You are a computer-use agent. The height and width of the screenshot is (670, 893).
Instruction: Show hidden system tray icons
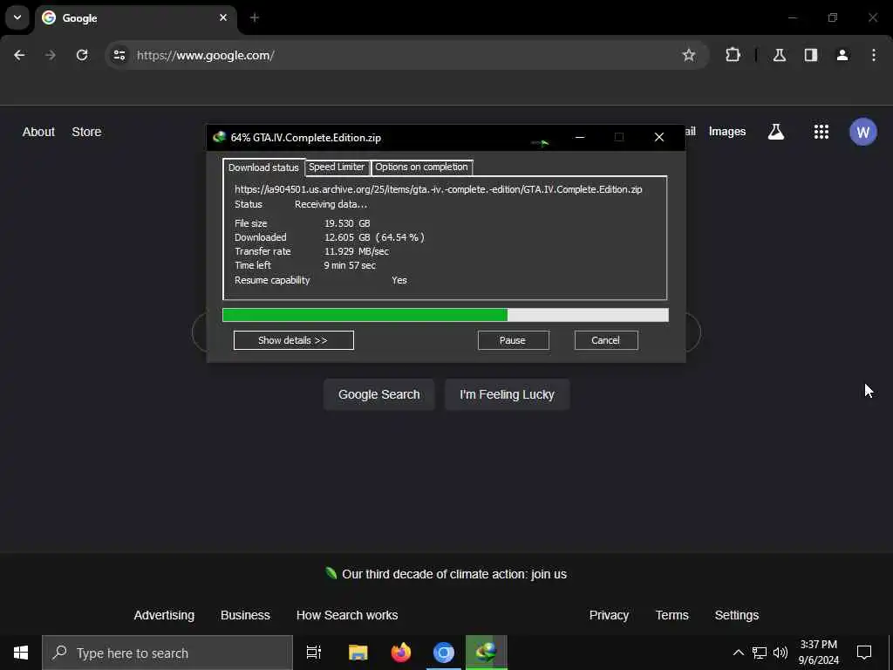738,653
